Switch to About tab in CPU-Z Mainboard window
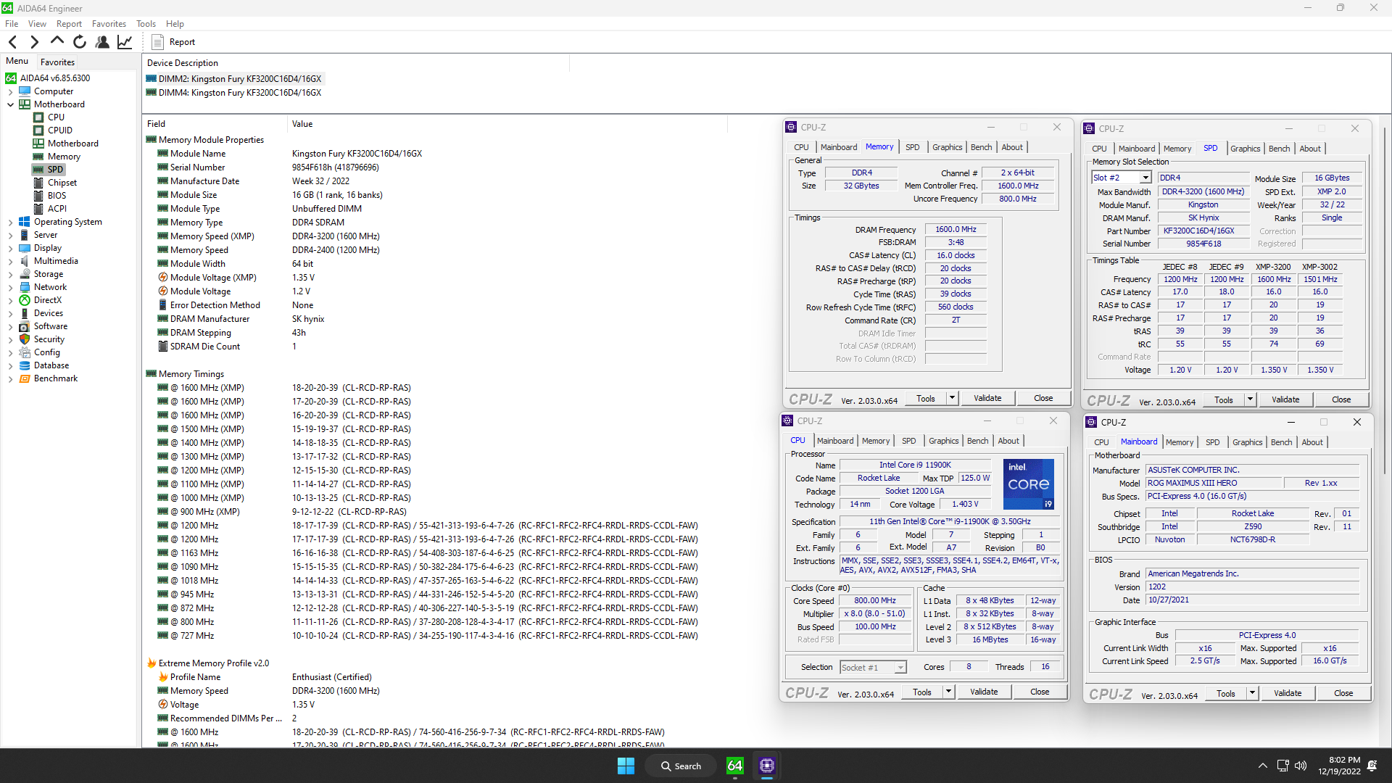The image size is (1392, 783). [1312, 442]
